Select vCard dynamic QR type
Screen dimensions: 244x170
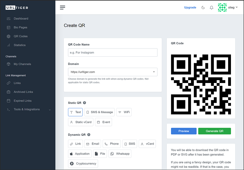click(x=147, y=144)
